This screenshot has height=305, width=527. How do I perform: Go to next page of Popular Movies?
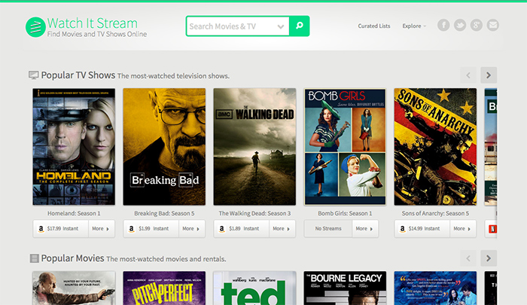(x=489, y=258)
